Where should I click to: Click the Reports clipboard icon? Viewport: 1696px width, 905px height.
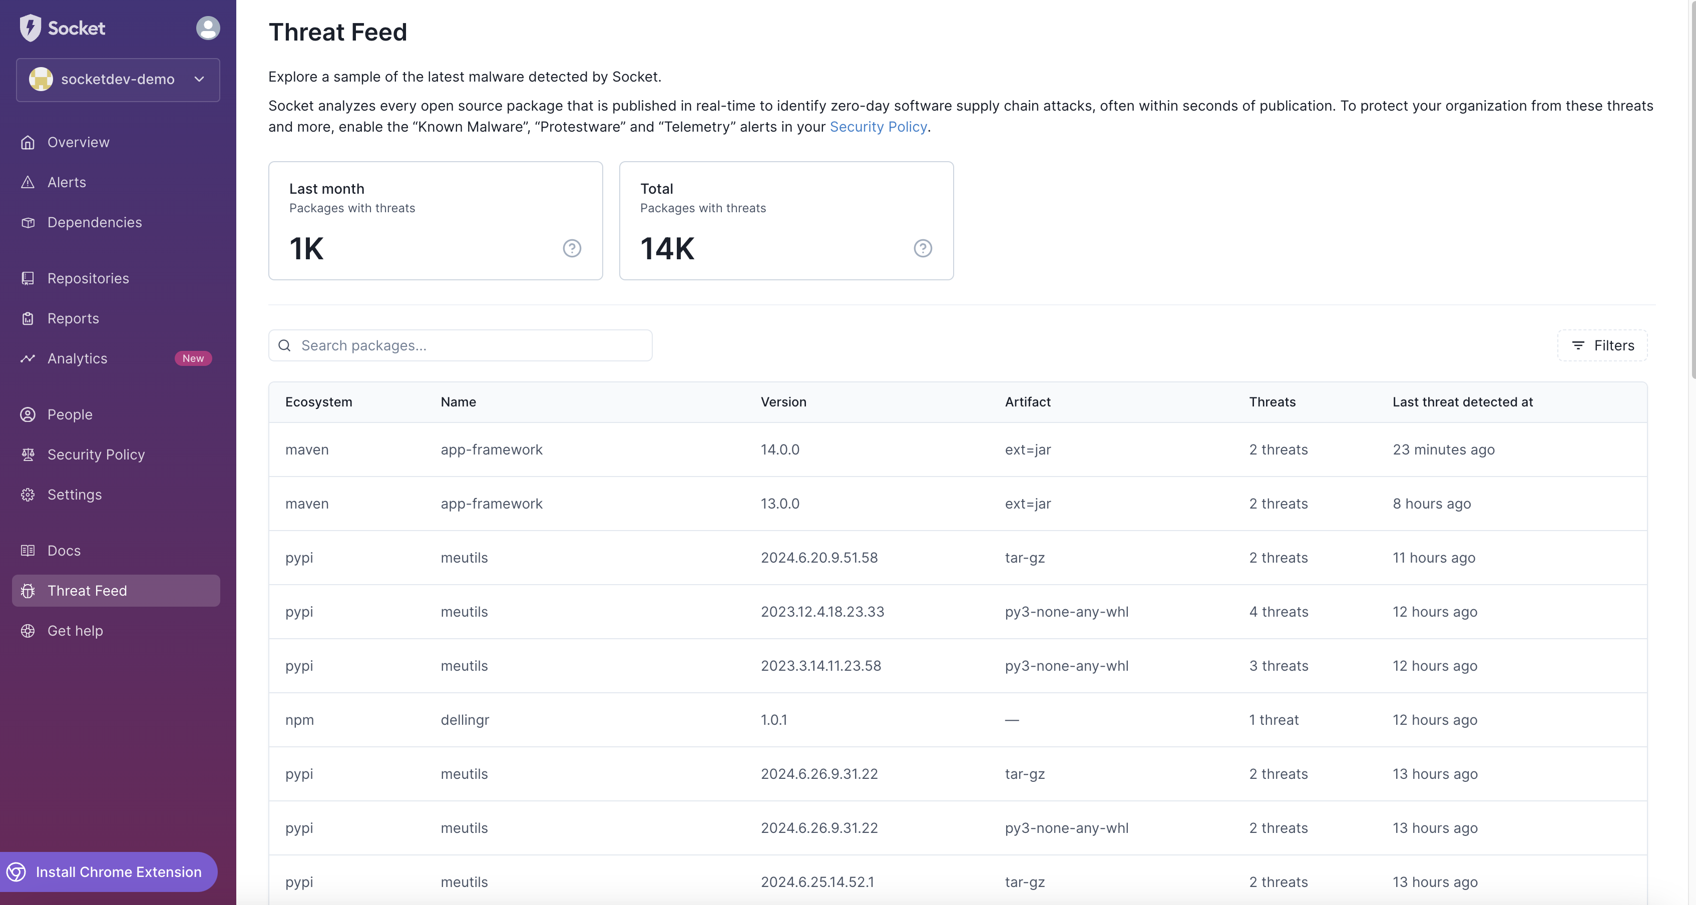[28, 318]
